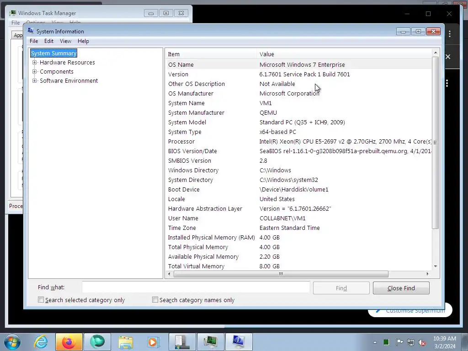
Task: Expand the Hardware Resources node
Action: (35, 62)
